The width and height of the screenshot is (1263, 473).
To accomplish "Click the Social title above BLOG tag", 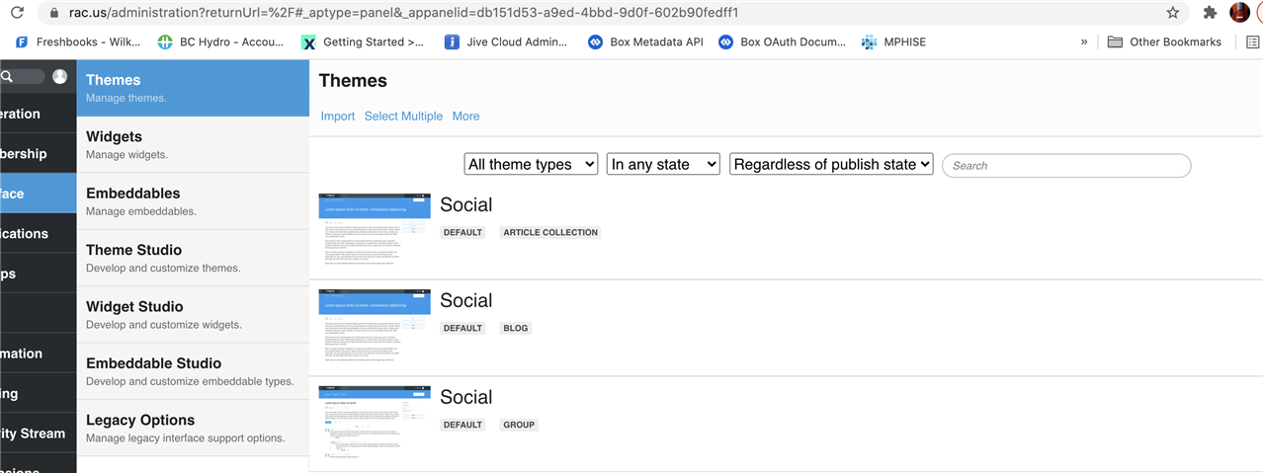I will 465,300.
